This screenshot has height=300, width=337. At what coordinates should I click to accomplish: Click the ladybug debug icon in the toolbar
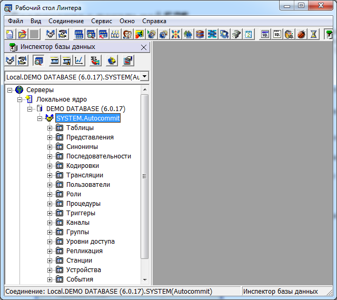click(x=301, y=34)
